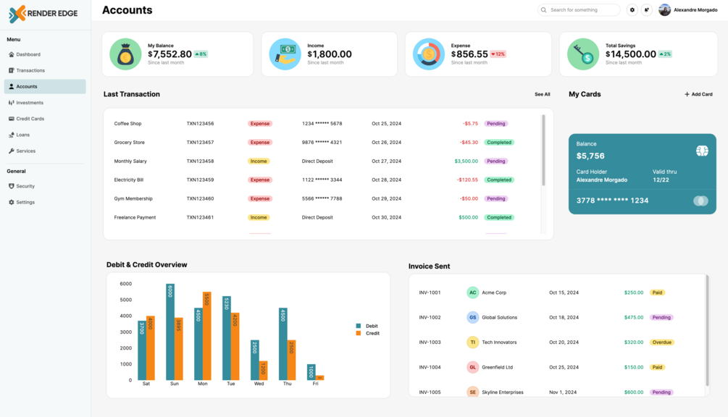Image resolution: width=728 pixels, height=417 pixels.
Task: Toggle the Credit legend entry in chart
Action: click(x=368, y=334)
